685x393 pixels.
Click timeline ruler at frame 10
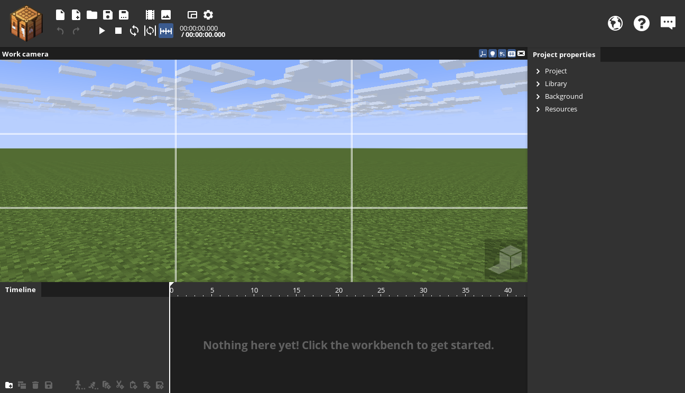point(254,290)
